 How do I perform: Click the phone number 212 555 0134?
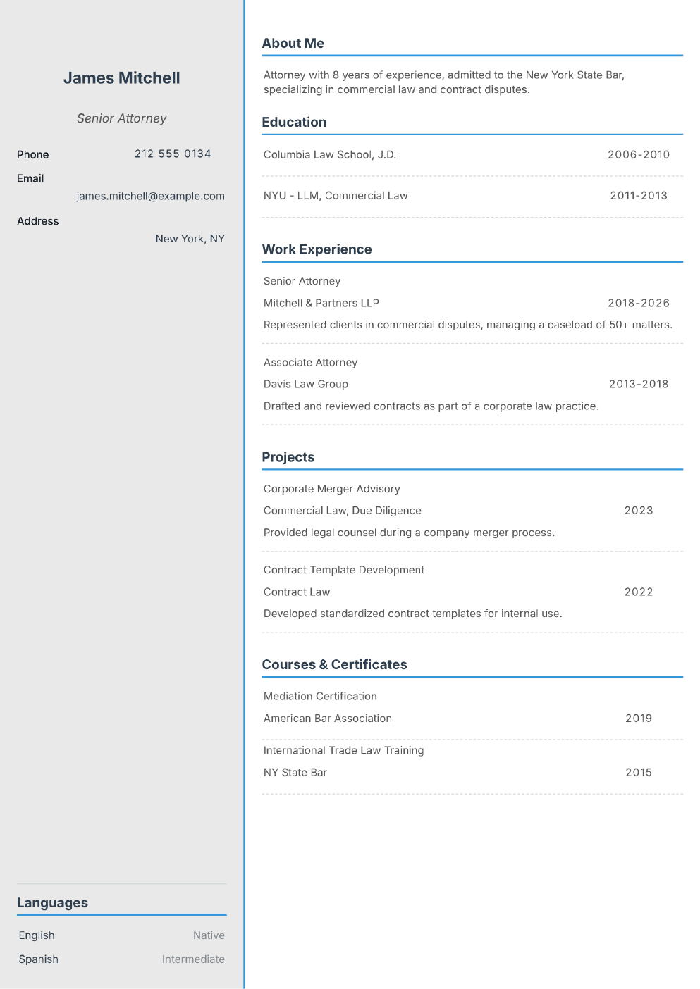point(173,154)
